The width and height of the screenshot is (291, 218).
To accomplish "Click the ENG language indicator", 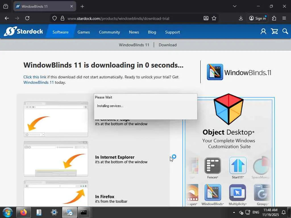I will click(x=256, y=212).
